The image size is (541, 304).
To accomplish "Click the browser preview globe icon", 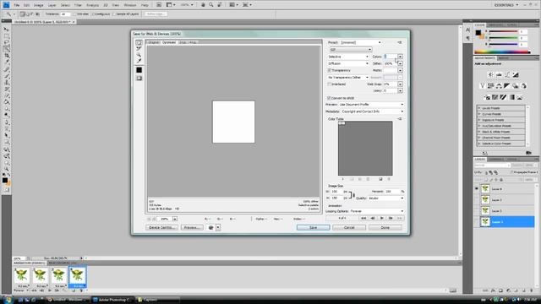I will (x=210, y=227).
